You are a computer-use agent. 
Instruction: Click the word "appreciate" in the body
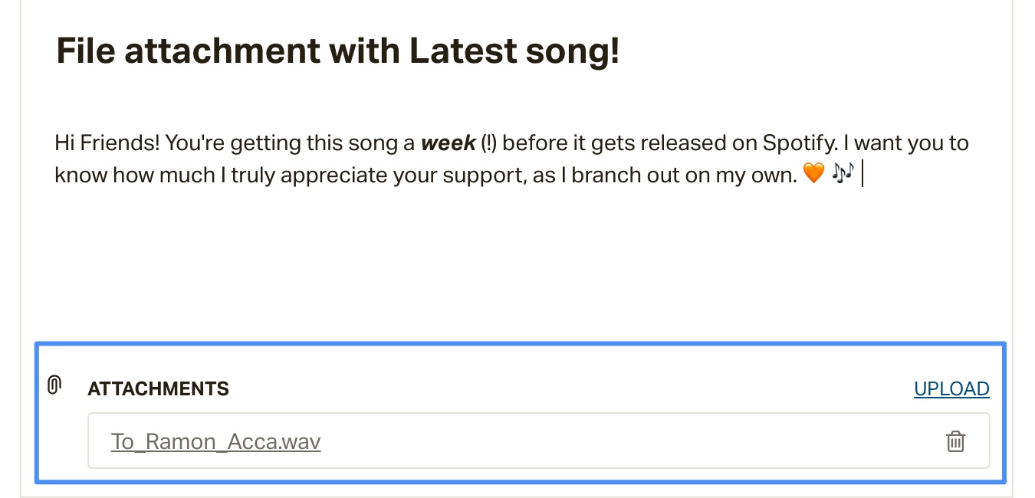tap(328, 175)
